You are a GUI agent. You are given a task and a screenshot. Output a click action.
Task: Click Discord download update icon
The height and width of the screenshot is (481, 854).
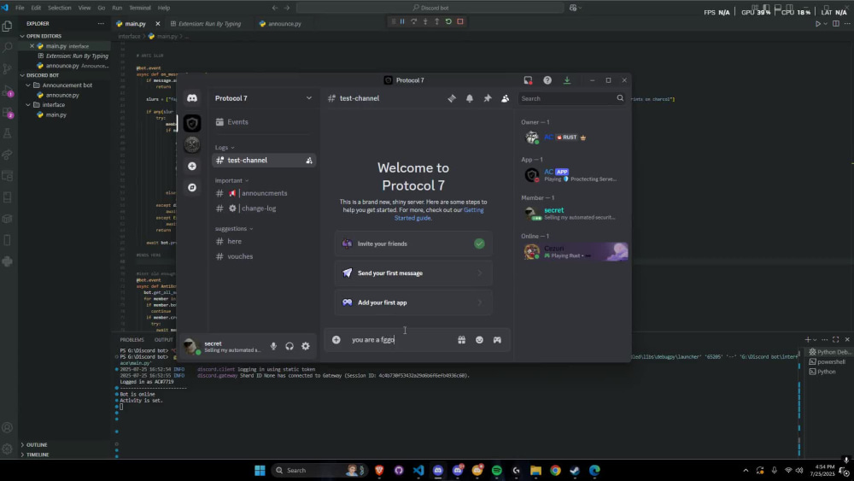click(567, 80)
